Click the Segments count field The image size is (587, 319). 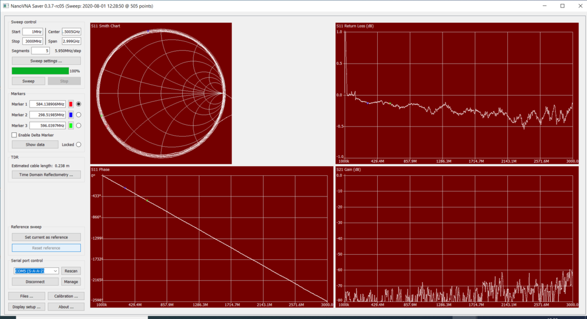40,51
